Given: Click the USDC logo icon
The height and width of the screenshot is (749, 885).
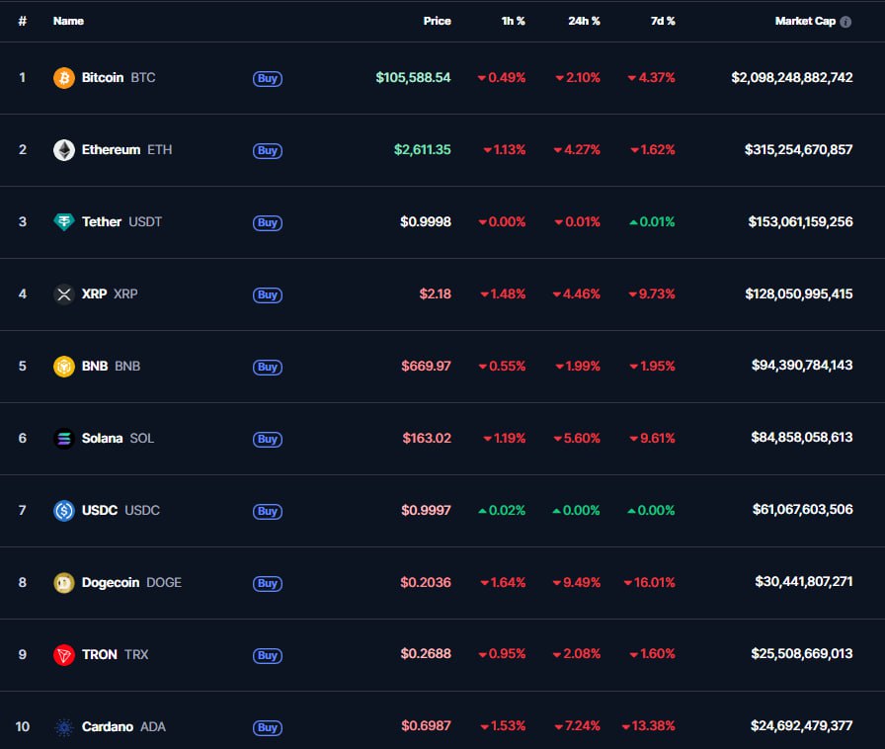Looking at the screenshot, I should click(64, 511).
